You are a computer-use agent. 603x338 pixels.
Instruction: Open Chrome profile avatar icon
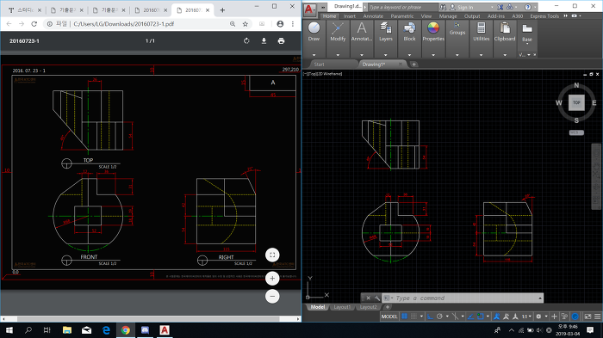click(280, 24)
